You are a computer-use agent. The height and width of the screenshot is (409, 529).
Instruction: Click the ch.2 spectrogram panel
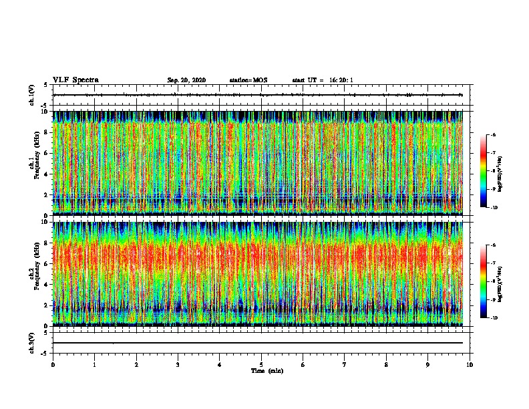coord(258,274)
